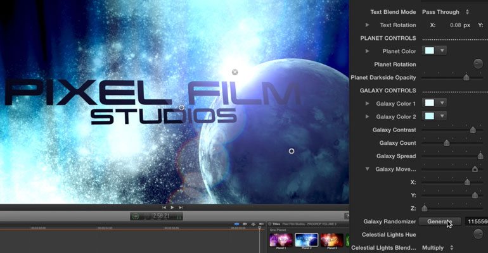Image resolution: width=488 pixels, height=253 pixels.
Task: Click the GALAXY CONTROLS section heading
Action: click(388, 90)
